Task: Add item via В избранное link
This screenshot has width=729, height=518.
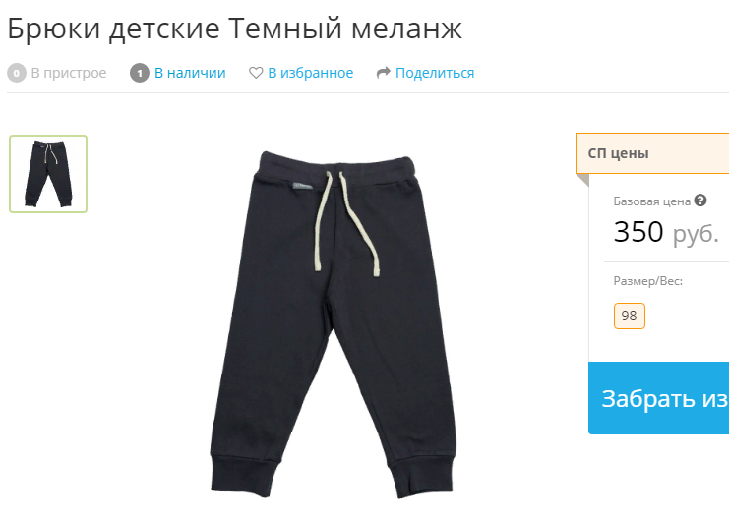Action: pyautogui.click(x=311, y=73)
